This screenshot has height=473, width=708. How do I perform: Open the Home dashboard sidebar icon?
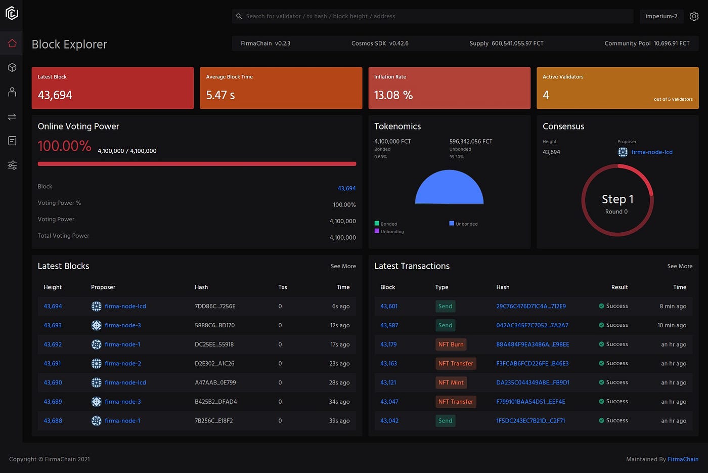click(12, 43)
